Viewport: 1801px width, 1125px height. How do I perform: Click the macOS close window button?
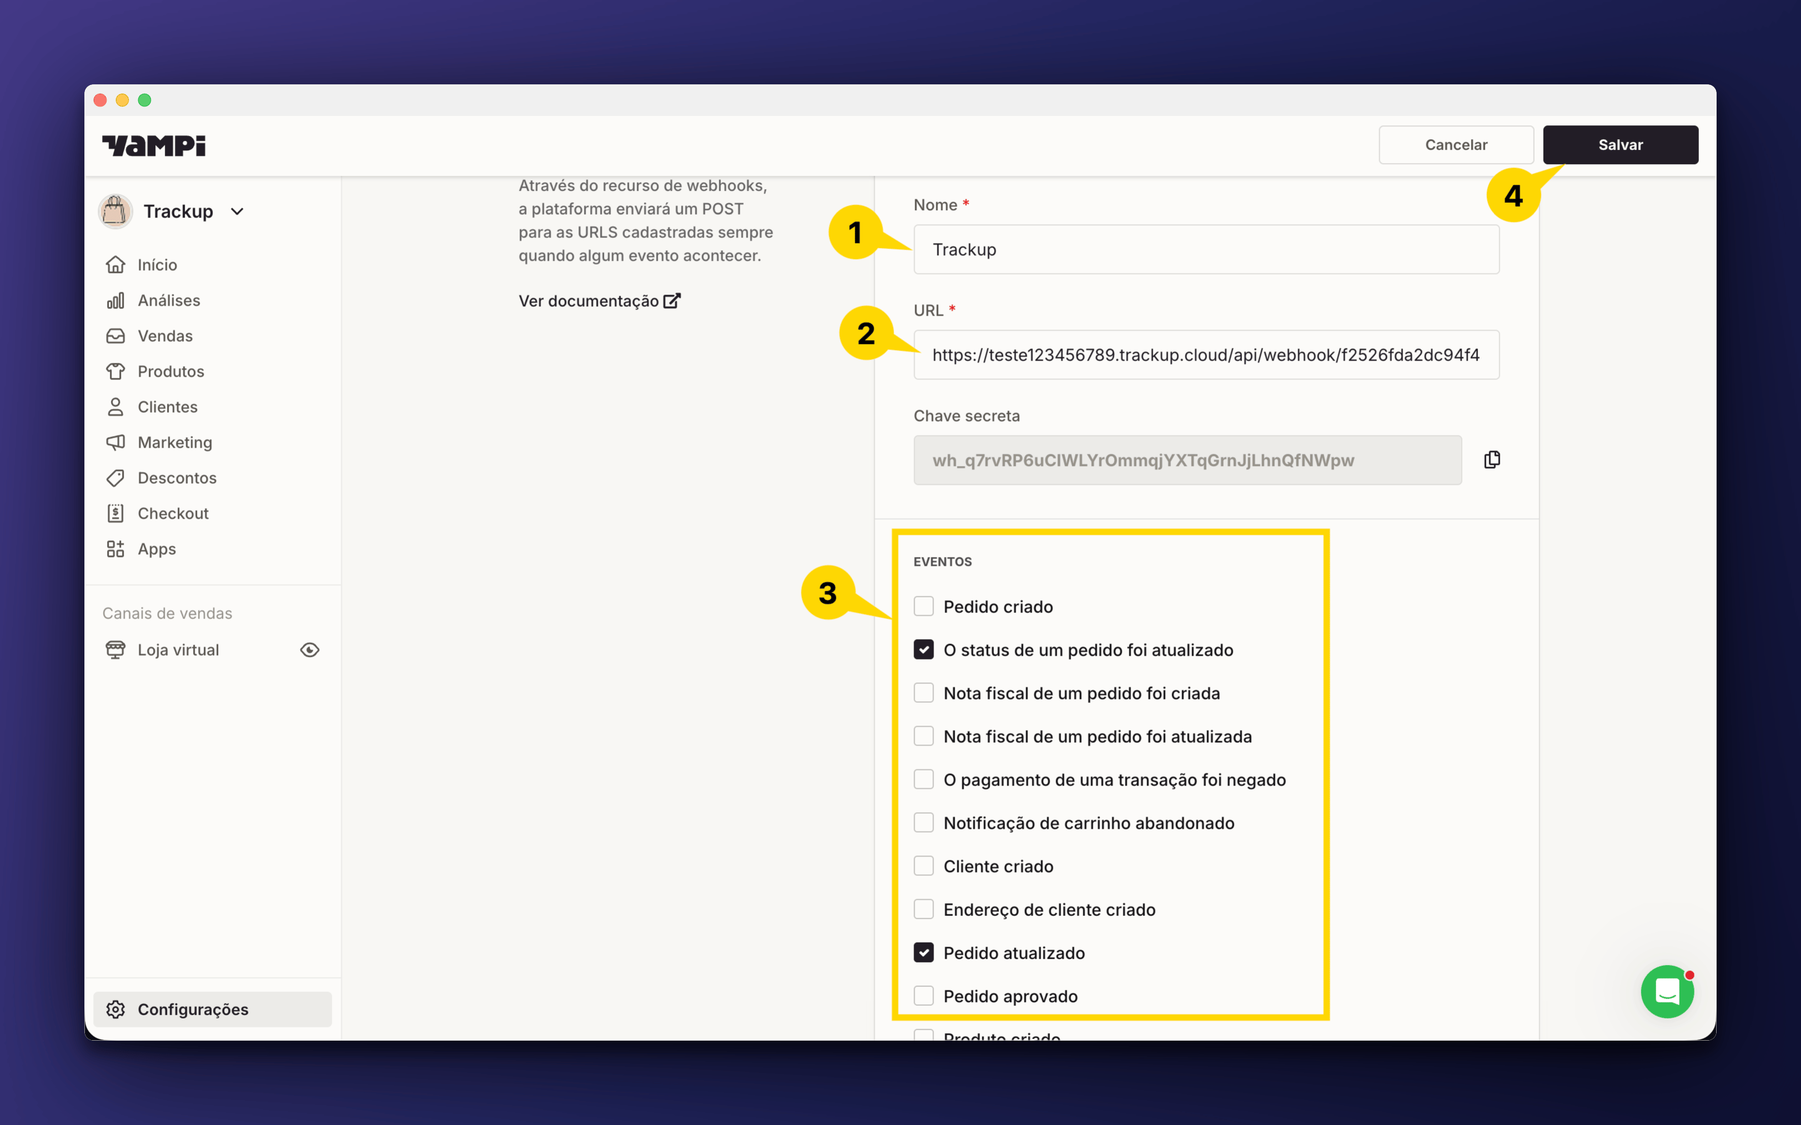pos(100,100)
